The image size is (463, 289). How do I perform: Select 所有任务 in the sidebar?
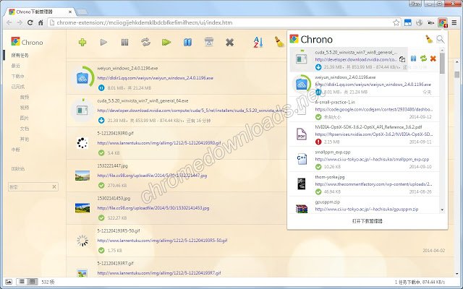[x=20, y=55]
